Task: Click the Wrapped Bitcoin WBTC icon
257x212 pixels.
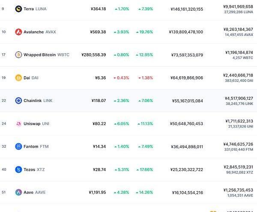Action: (18, 55)
